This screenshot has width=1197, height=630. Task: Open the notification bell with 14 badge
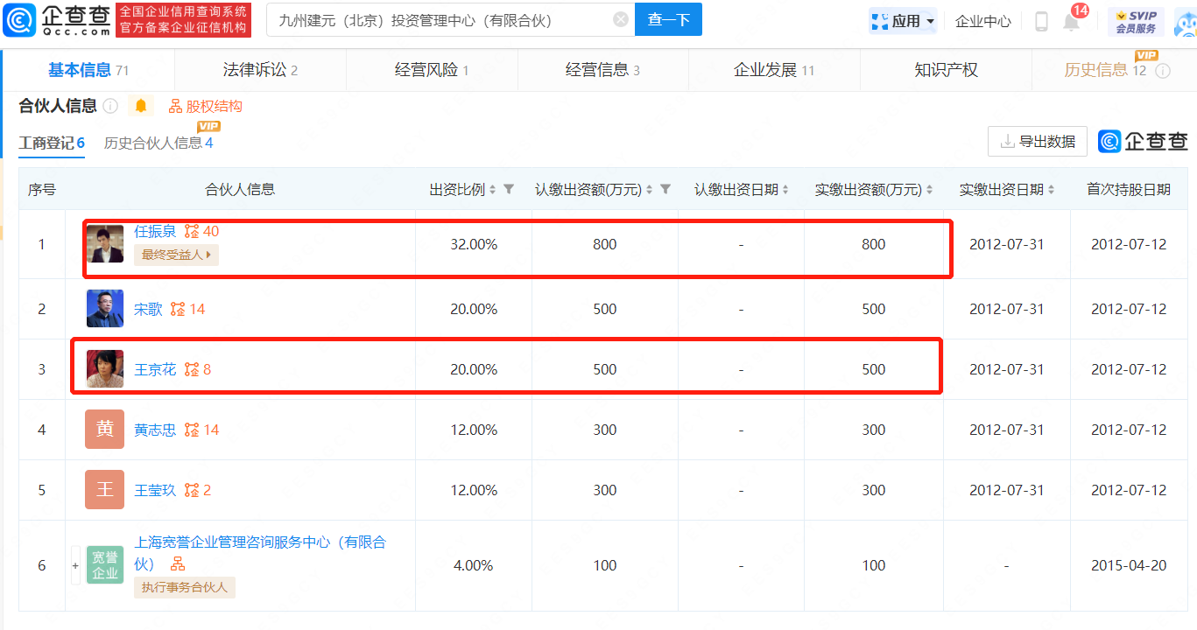point(1072,22)
